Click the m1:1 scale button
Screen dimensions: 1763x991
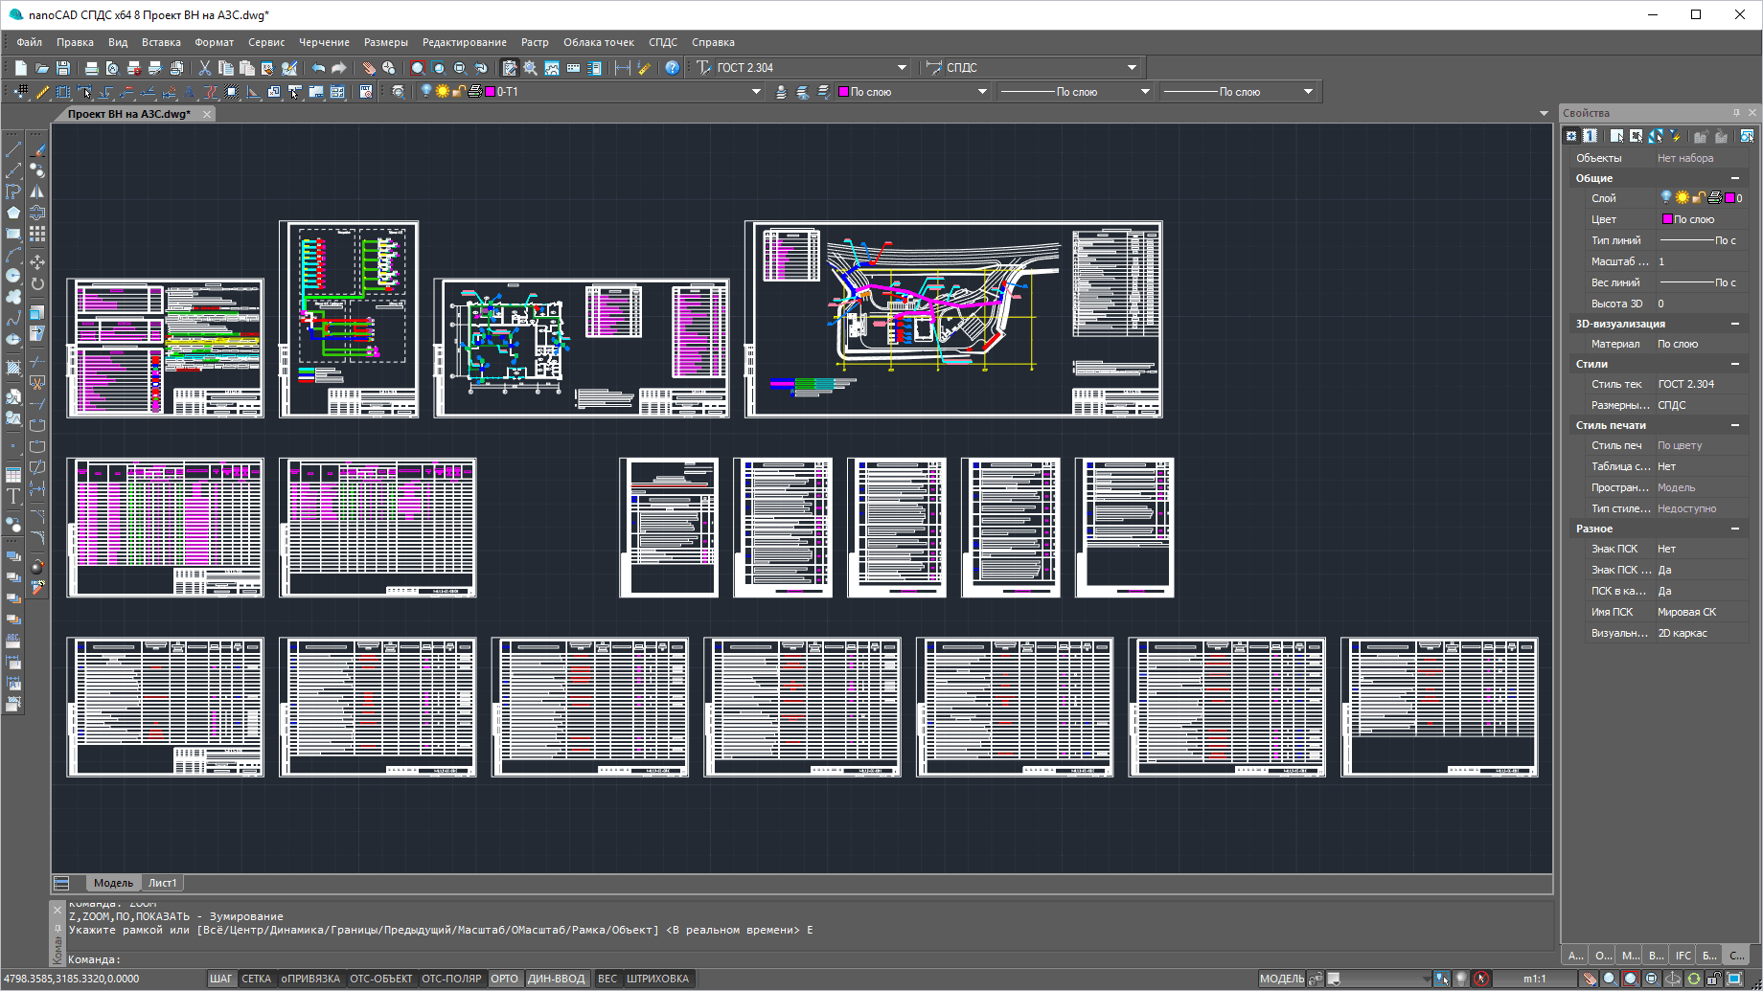[x=1534, y=979]
